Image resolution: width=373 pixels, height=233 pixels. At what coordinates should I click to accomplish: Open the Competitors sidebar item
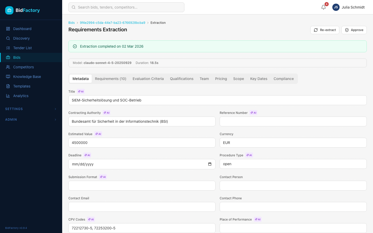31,67
